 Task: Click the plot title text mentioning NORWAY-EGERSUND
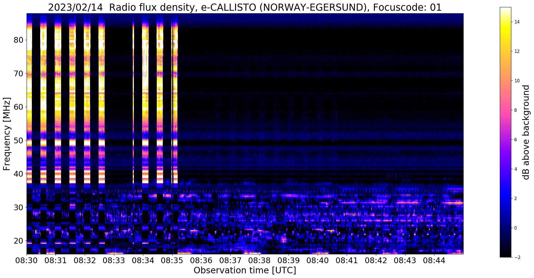(245, 8)
